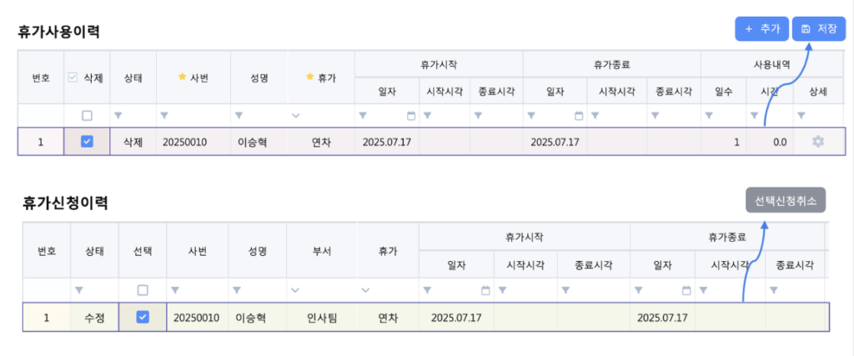Click the 성명 column header in 휴가사용이력
This screenshot has width=854, height=356.
pos(259,78)
